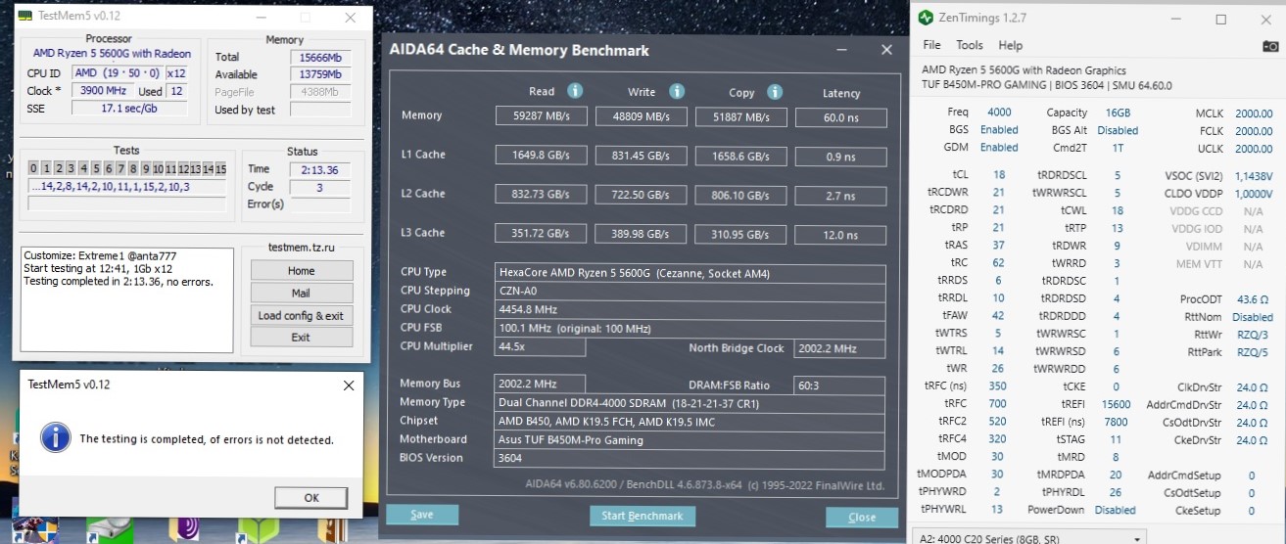Click the TestMem5 Clock 3900 MHz field
Image resolution: width=1286 pixels, height=544 pixels.
coord(102,91)
